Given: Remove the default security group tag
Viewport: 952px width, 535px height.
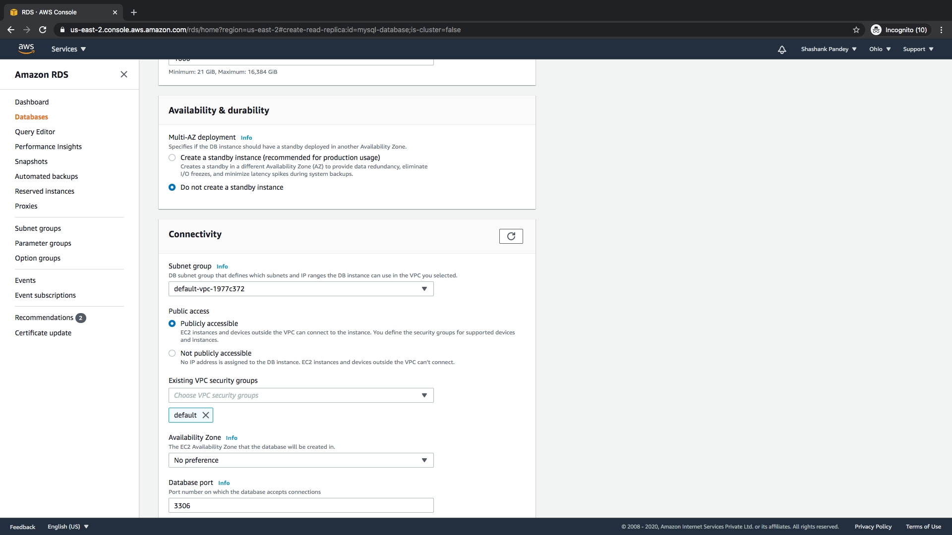Looking at the screenshot, I should (x=206, y=415).
